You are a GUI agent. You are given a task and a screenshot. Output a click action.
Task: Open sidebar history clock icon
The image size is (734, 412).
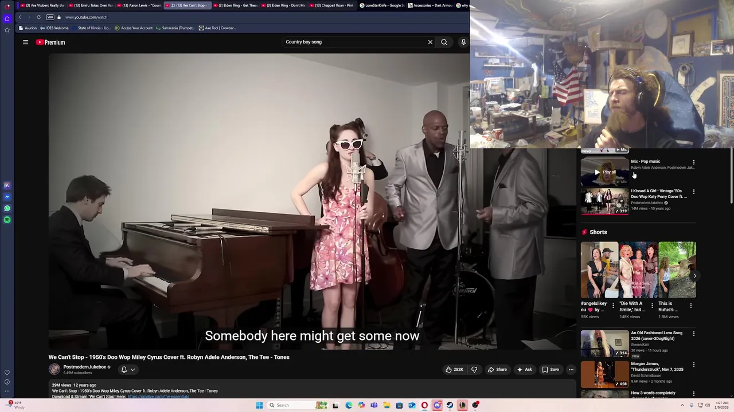[7, 382]
